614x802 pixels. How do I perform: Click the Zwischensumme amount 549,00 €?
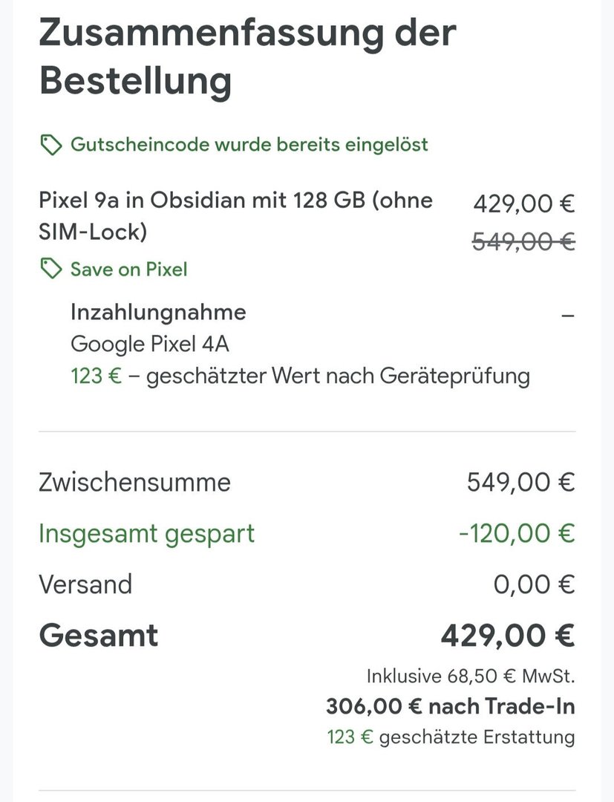(520, 482)
